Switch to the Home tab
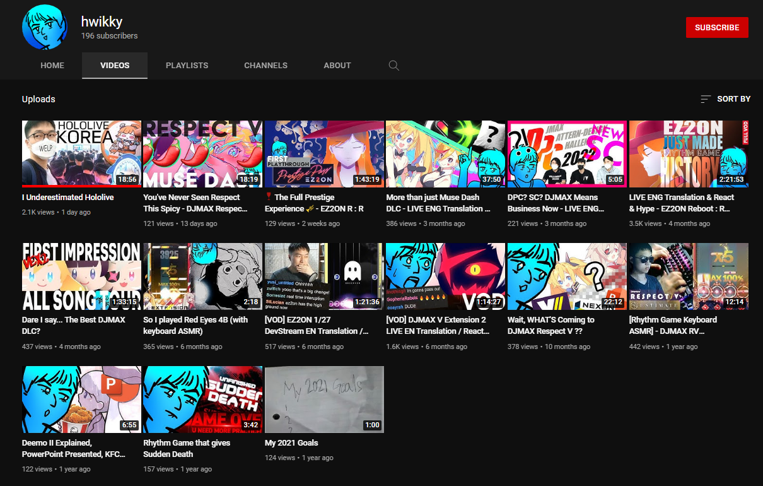763x486 pixels. pos(52,66)
